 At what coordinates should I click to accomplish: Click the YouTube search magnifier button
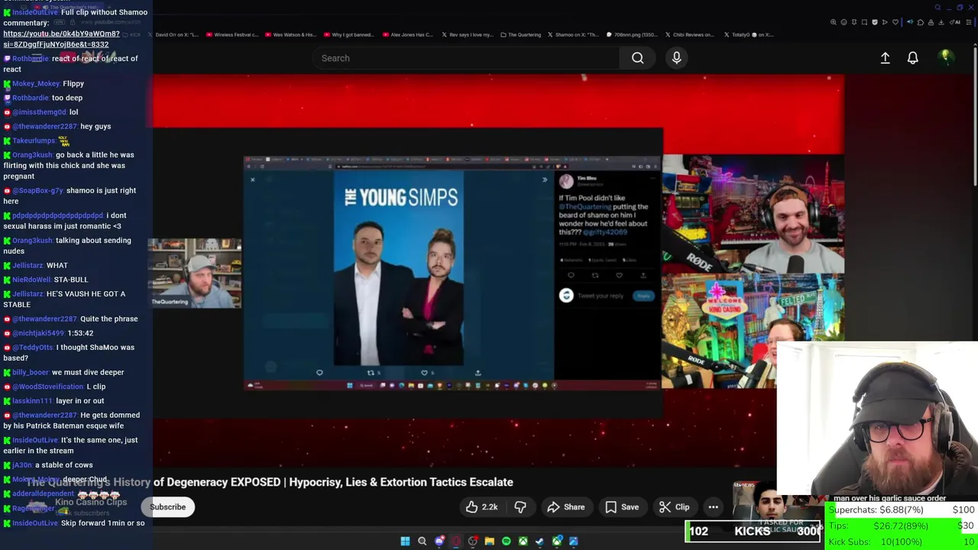pyautogui.click(x=637, y=58)
